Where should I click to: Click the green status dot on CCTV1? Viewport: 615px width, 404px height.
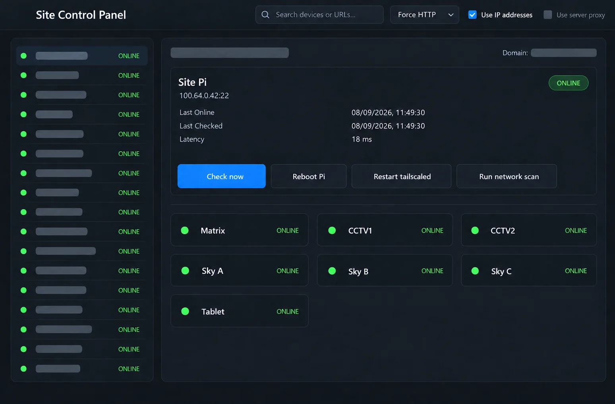[x=332, y=230]
